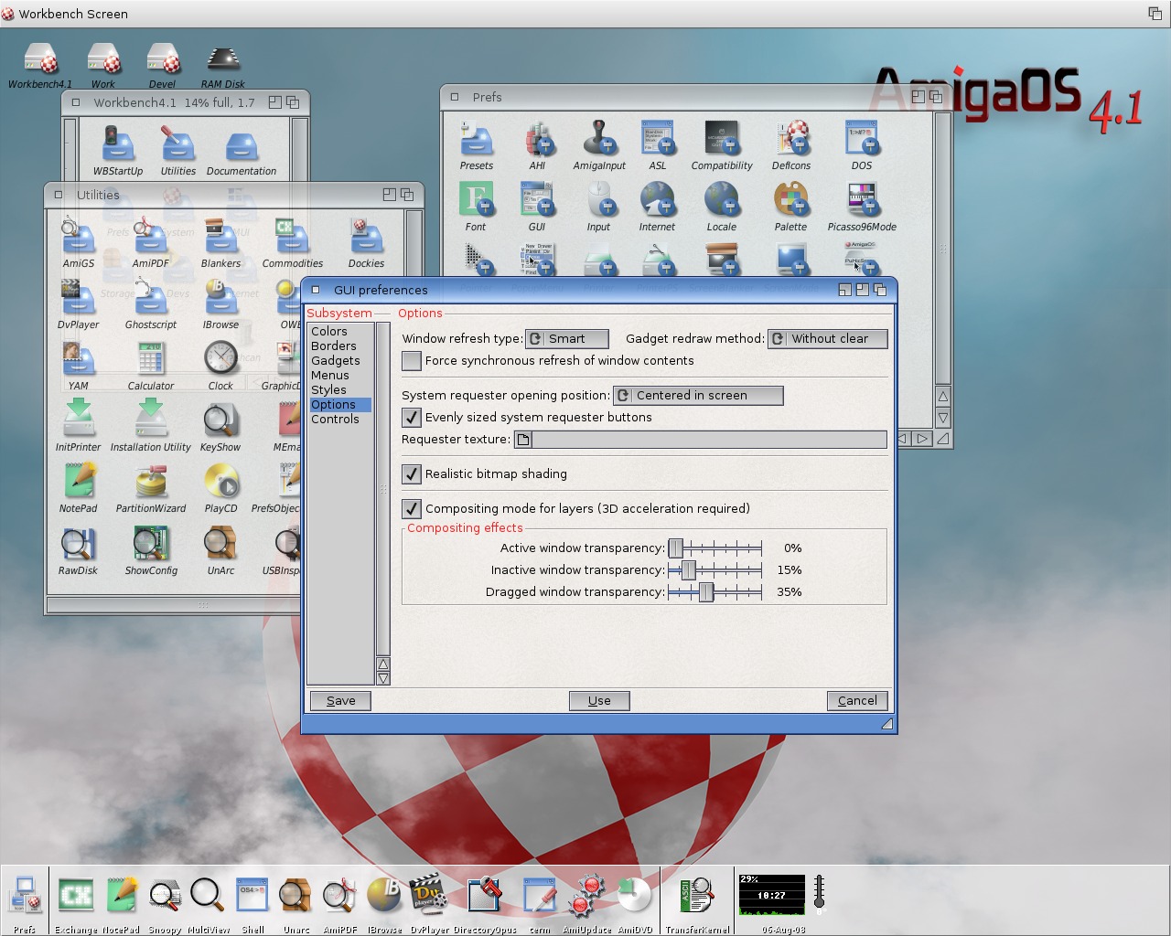Open the Window refresh type chooser

pos(566,339)
